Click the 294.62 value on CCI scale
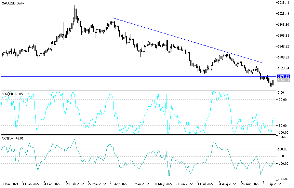 point(283,137)
